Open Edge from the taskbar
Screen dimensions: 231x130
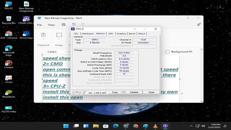pos(115,126)
